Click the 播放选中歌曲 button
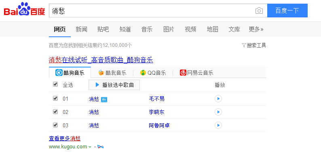 (114, 85)
